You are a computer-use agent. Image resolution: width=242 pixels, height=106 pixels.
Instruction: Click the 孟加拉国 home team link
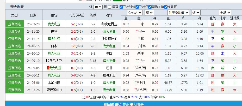54,83
